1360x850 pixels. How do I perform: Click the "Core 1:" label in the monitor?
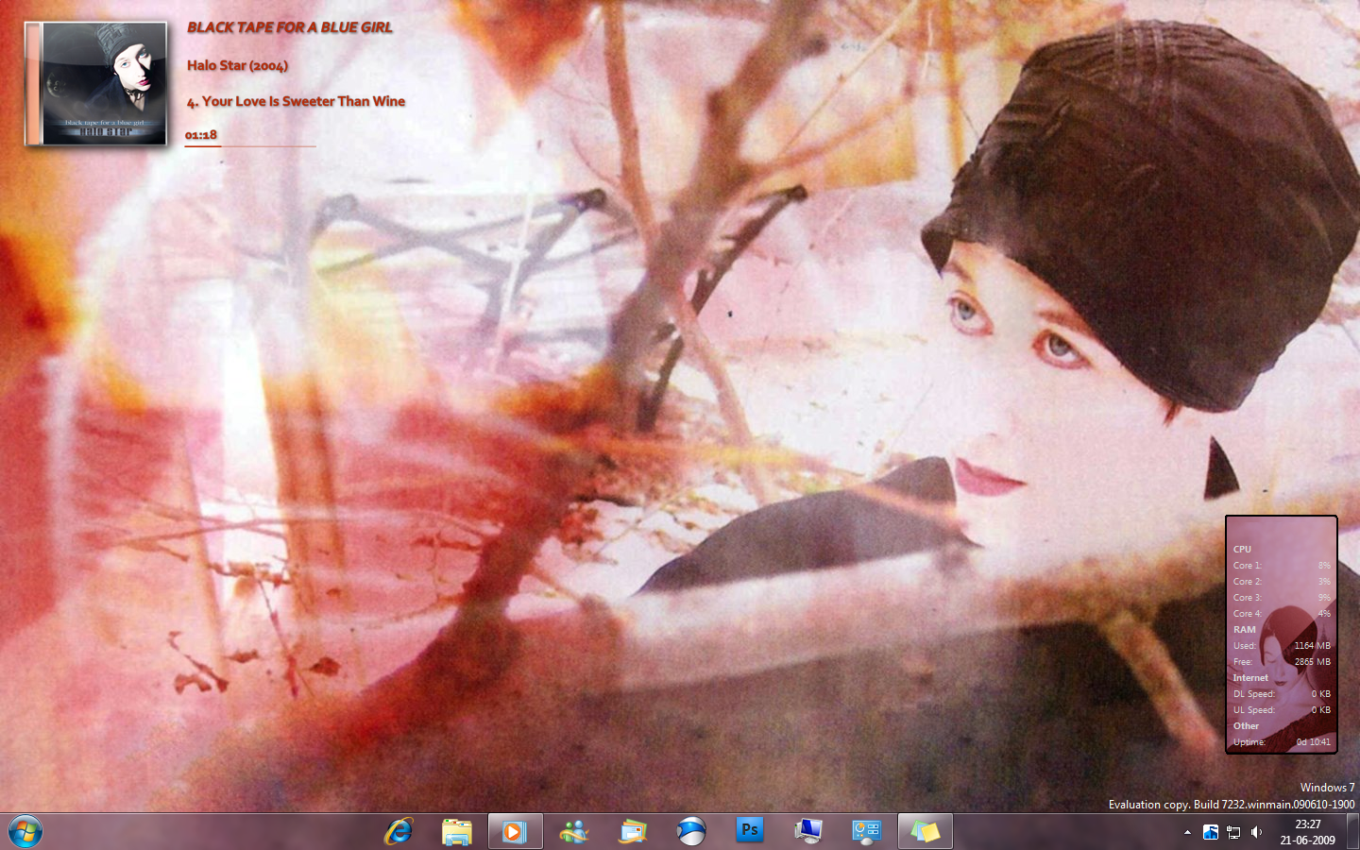point(1247,565)
